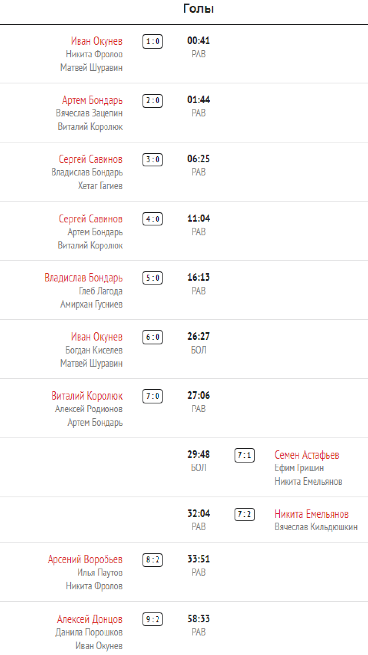Select assistant Ефим Гришин
Image resolution: width=368 pixels, height=655 pixels.
299,468
